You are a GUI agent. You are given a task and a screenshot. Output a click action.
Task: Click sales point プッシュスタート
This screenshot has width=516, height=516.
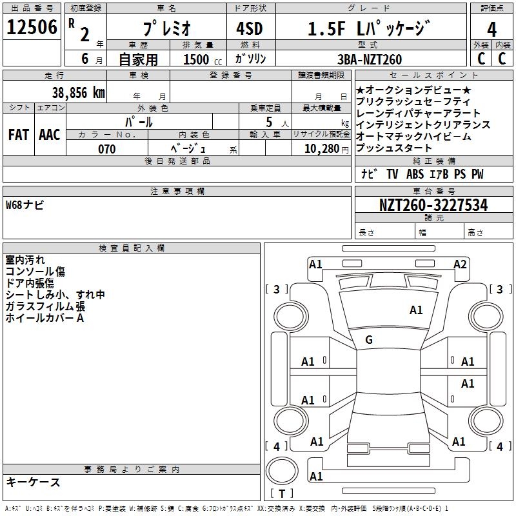click(394, 148)
